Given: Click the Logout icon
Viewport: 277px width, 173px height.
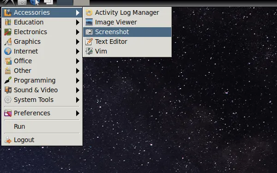Looking at the screenshot, I should tap(8, 140).
